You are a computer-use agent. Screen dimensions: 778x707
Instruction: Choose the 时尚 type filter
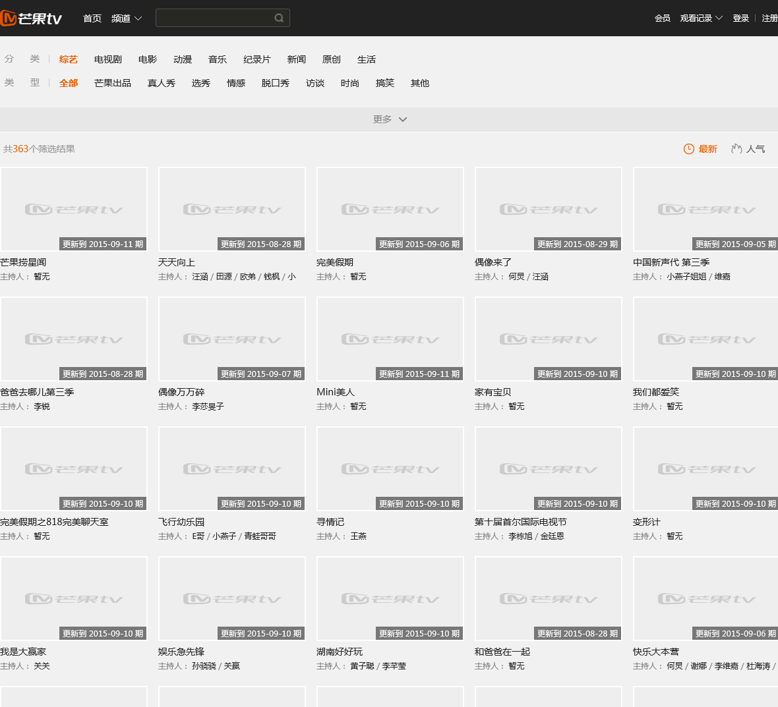[x=350, y=83]
